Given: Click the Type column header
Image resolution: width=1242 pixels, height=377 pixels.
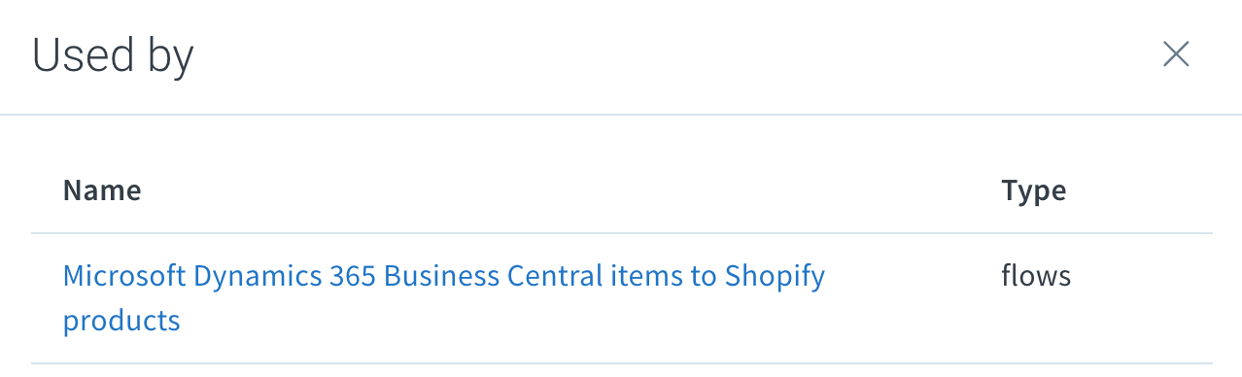Looking at the screenshot, I should [x=1033, y=190].
